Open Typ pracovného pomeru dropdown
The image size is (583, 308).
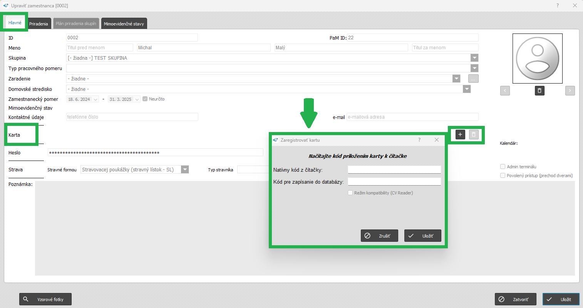474,68
